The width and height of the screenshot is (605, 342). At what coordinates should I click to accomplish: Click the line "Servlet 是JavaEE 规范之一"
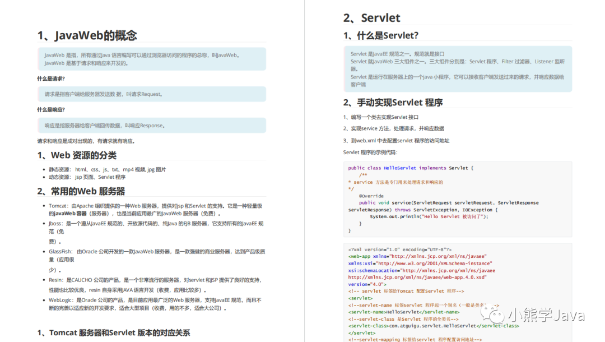(397, 54)
